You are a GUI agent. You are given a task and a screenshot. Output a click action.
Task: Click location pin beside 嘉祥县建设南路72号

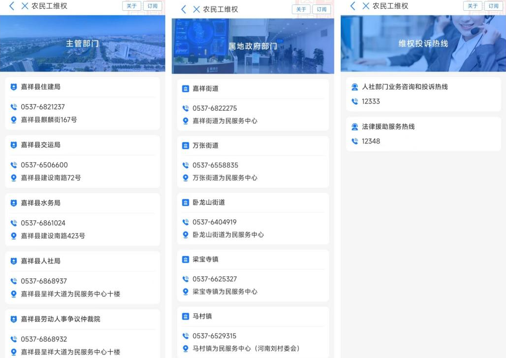[x=14, y=178]
